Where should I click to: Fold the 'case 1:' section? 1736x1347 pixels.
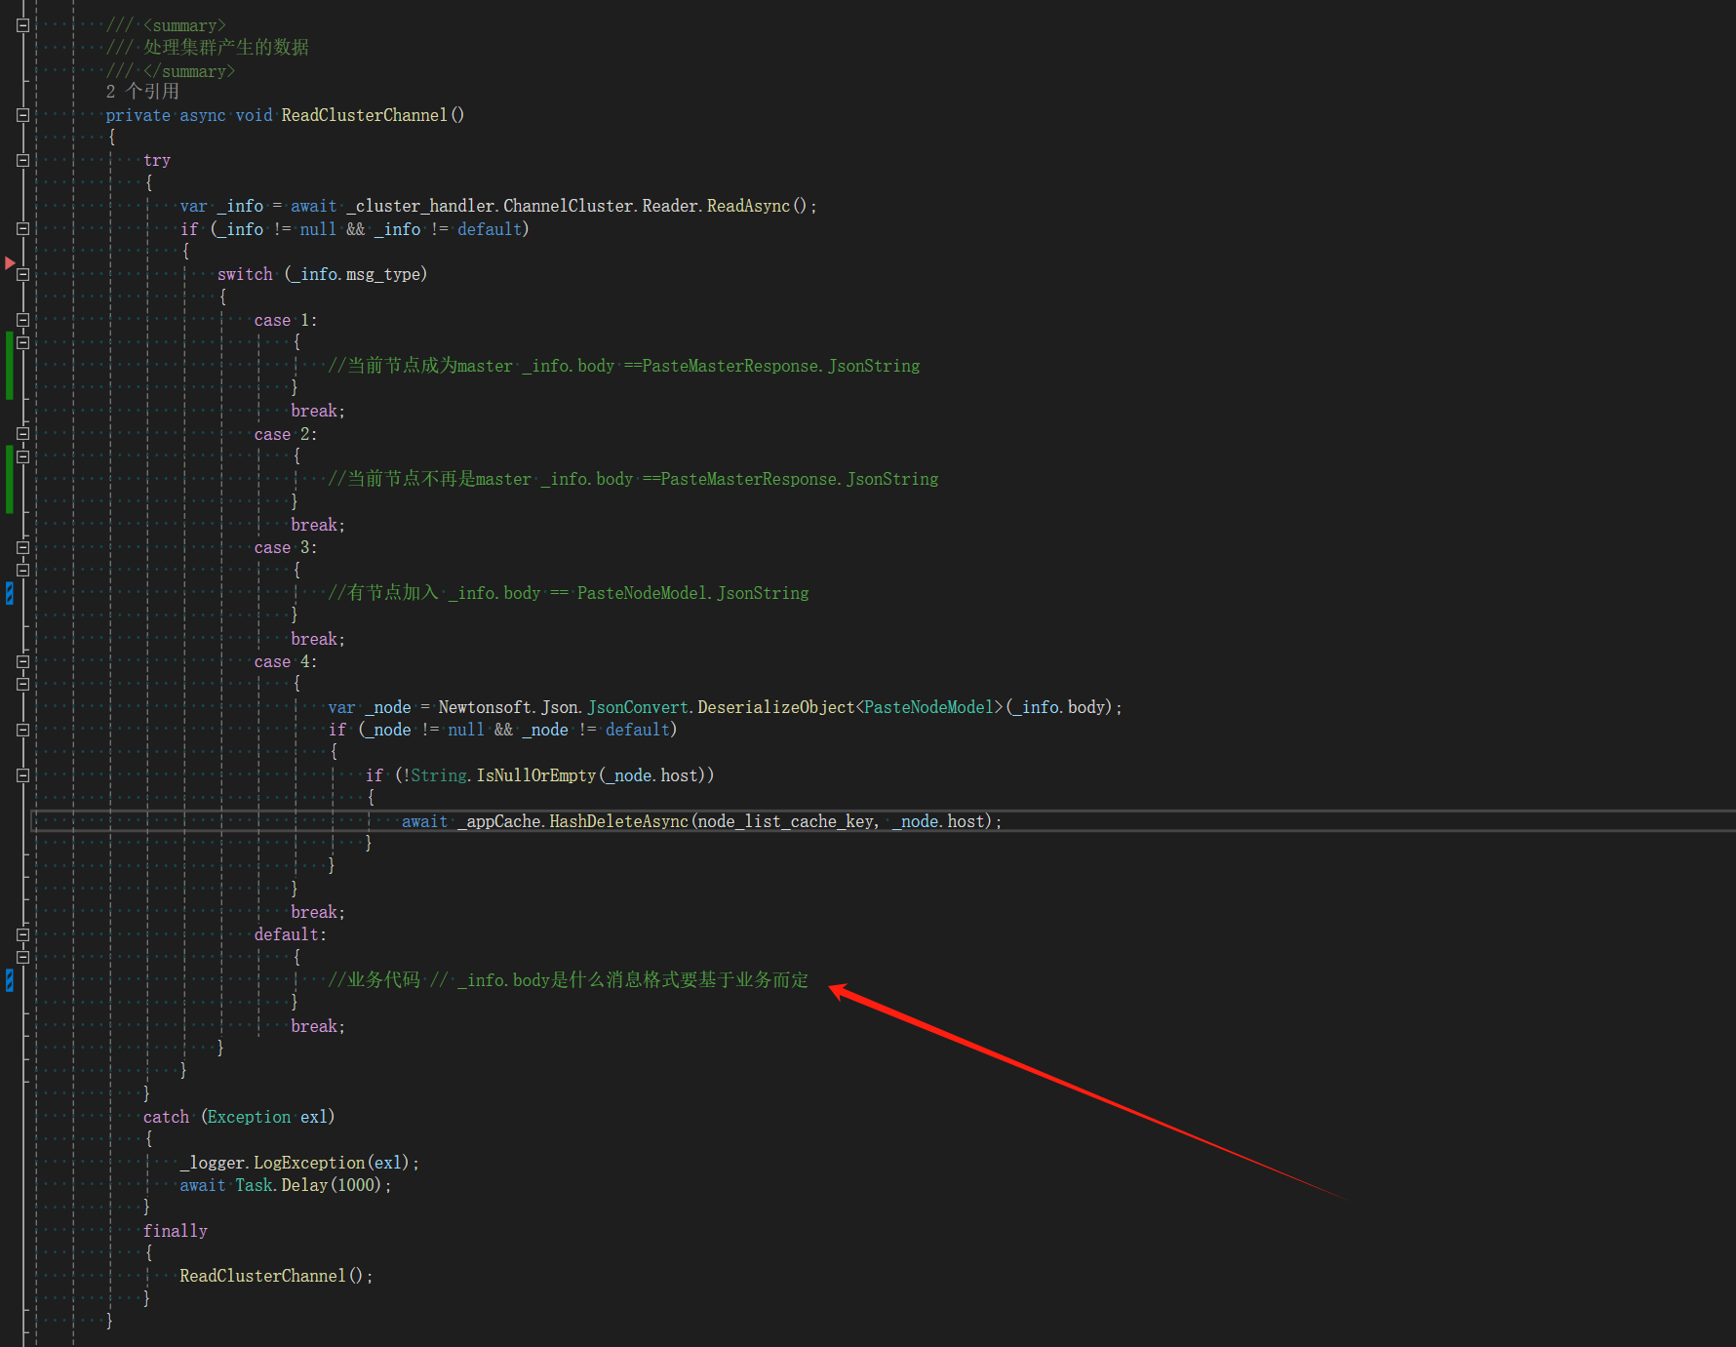point(22,320)
